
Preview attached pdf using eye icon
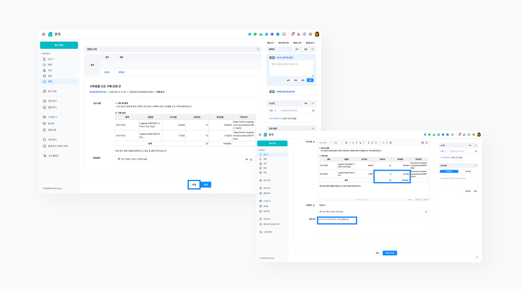point(247,159)
